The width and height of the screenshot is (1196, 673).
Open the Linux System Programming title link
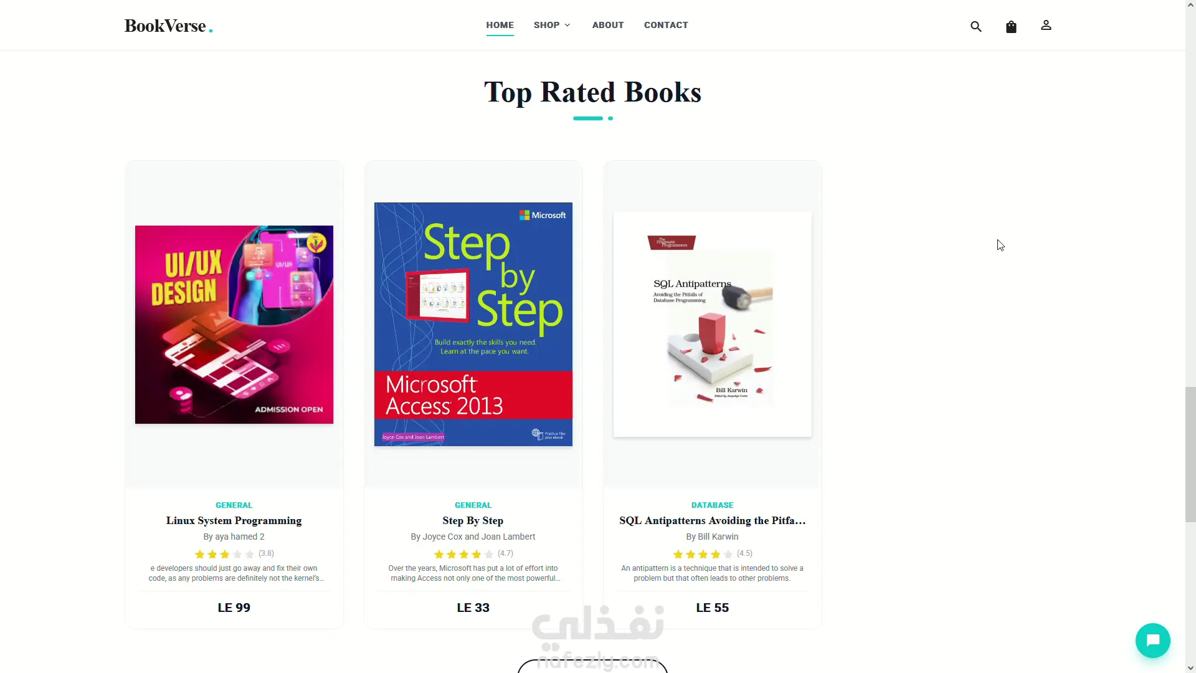pyautogui.click(x=234, y=520)
